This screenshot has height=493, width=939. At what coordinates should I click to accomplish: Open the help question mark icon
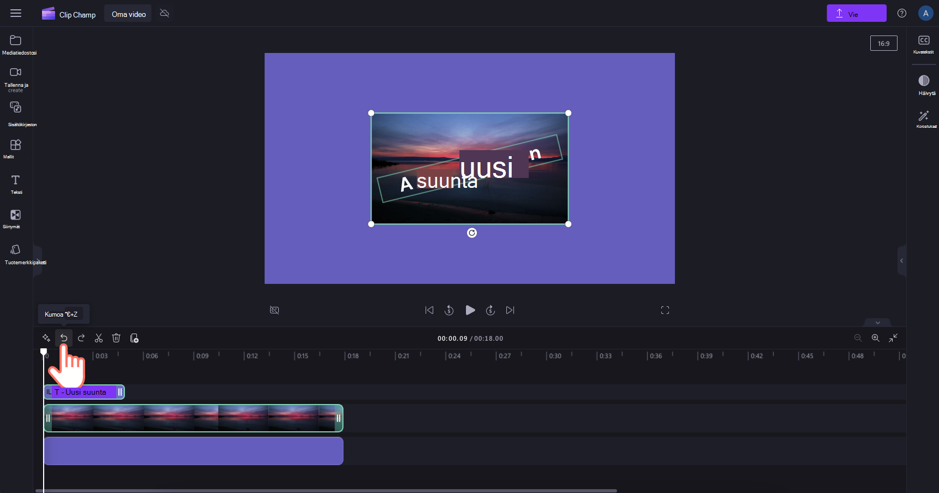click(902, 13)
